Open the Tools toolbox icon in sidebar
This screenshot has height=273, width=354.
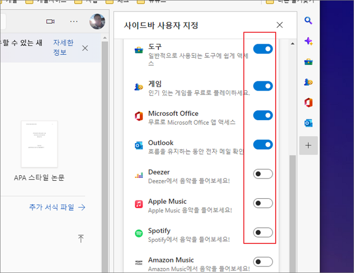(308, 62)
